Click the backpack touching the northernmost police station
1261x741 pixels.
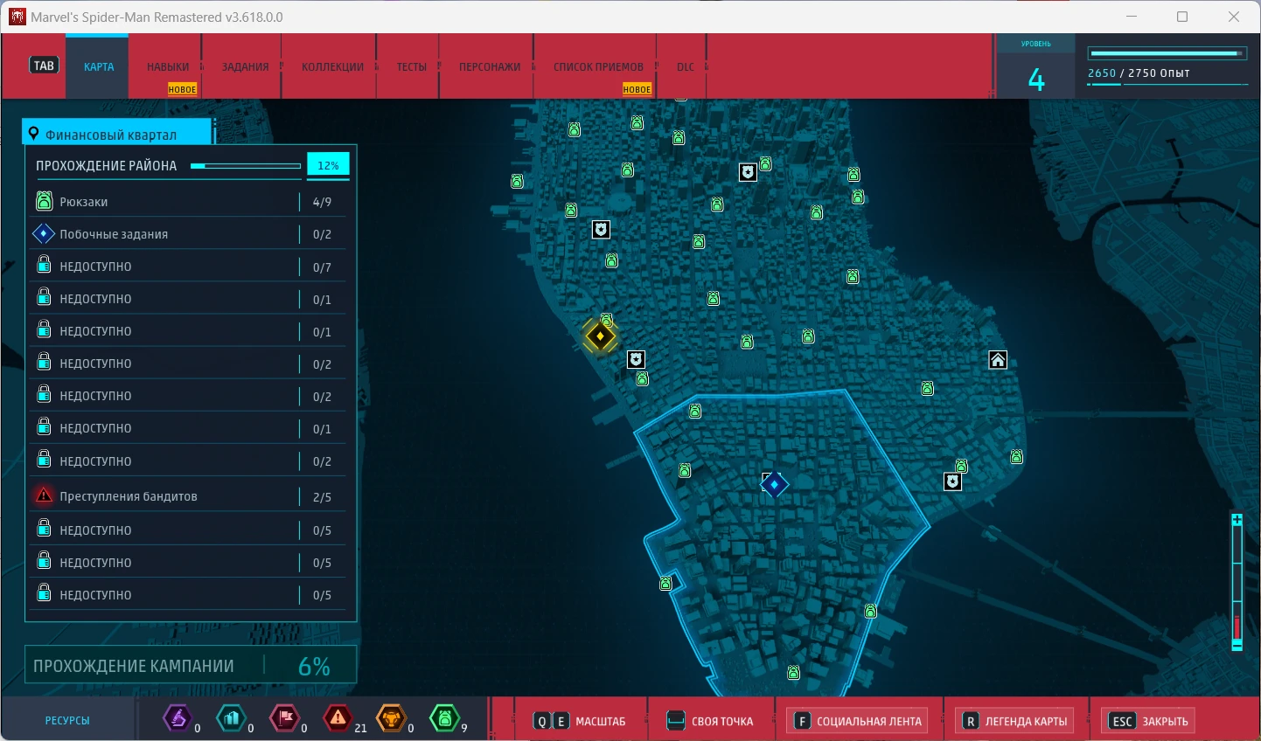(765, 164)
